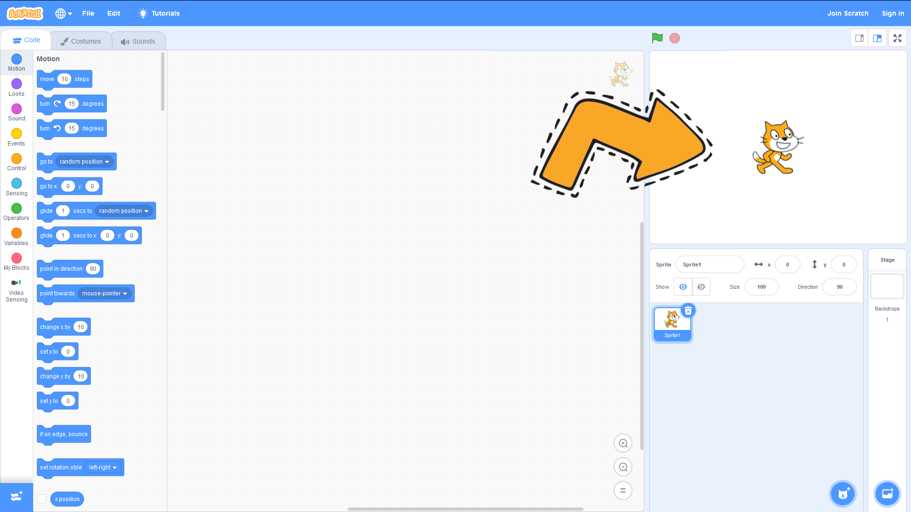This screenshot has width=911, height=512.
Task: Enter full screen stage mode
Action: [897, 38]
